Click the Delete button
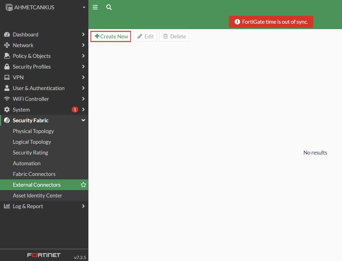 (174, 36)
